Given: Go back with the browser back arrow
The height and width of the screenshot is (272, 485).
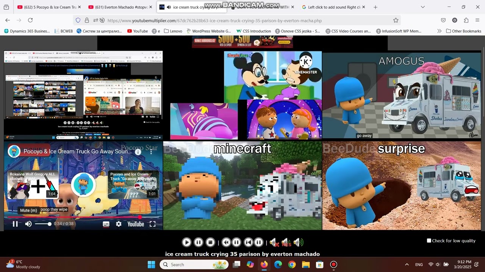Looking at the screenshot, I should pyautogui.click(x=8, y=20).
